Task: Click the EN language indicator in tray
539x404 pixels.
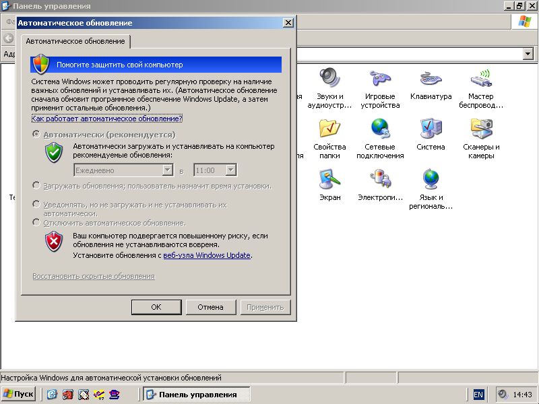Action: [x=478, y=395]
